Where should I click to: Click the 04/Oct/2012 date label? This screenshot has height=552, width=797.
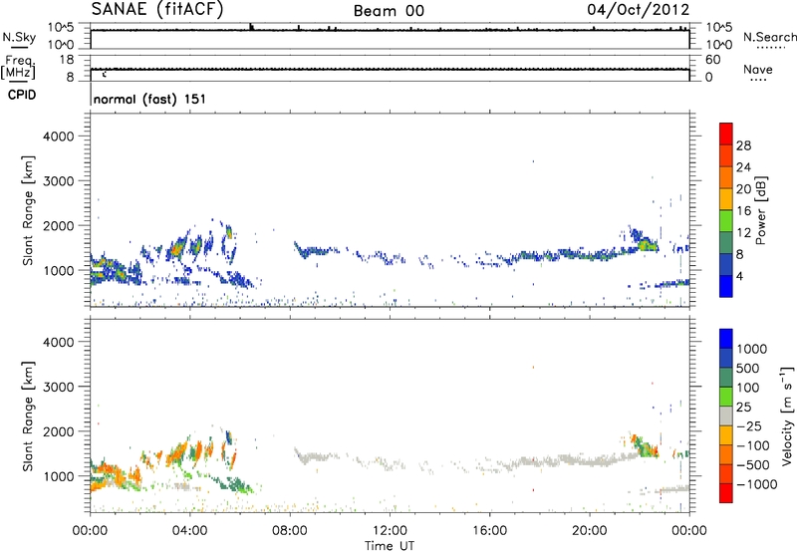pos(639,10)
